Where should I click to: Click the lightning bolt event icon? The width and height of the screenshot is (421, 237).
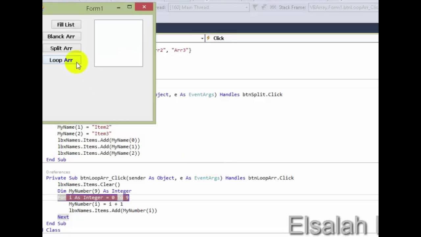click(208, 38)
